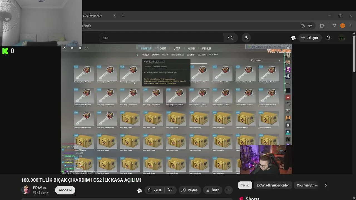The width and height of the screenshot is (356, 200).
Task: Open CS2 settings gear icon
Action: coord(80,48)
